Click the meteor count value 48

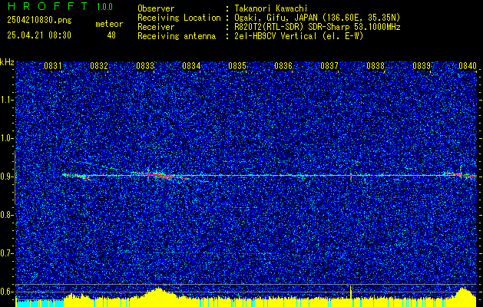111,35
